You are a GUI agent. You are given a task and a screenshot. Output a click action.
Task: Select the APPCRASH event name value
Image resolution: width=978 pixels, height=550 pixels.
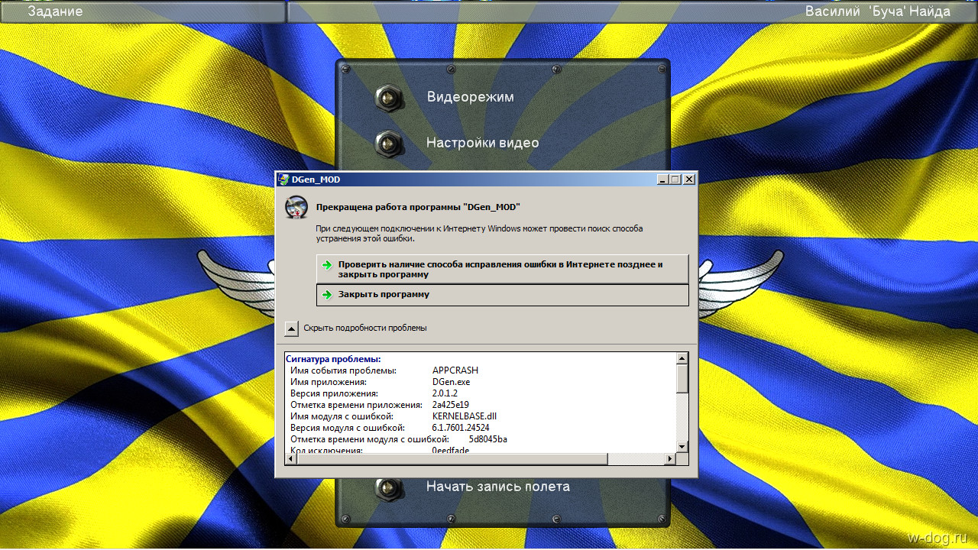[x=455, y=370]
